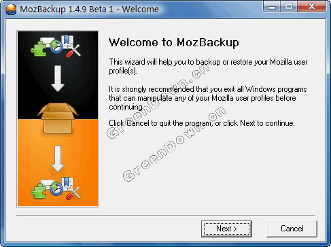Click the Welcome to MozBackup heading
This screenshot has width=331, height=247.
click(174, 43)
